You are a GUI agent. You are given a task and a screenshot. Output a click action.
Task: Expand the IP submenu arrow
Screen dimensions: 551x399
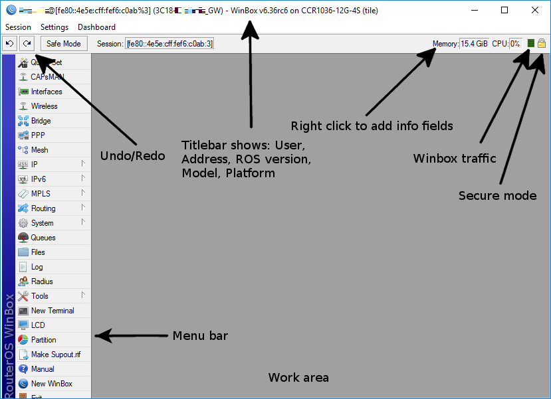point(83,163)
